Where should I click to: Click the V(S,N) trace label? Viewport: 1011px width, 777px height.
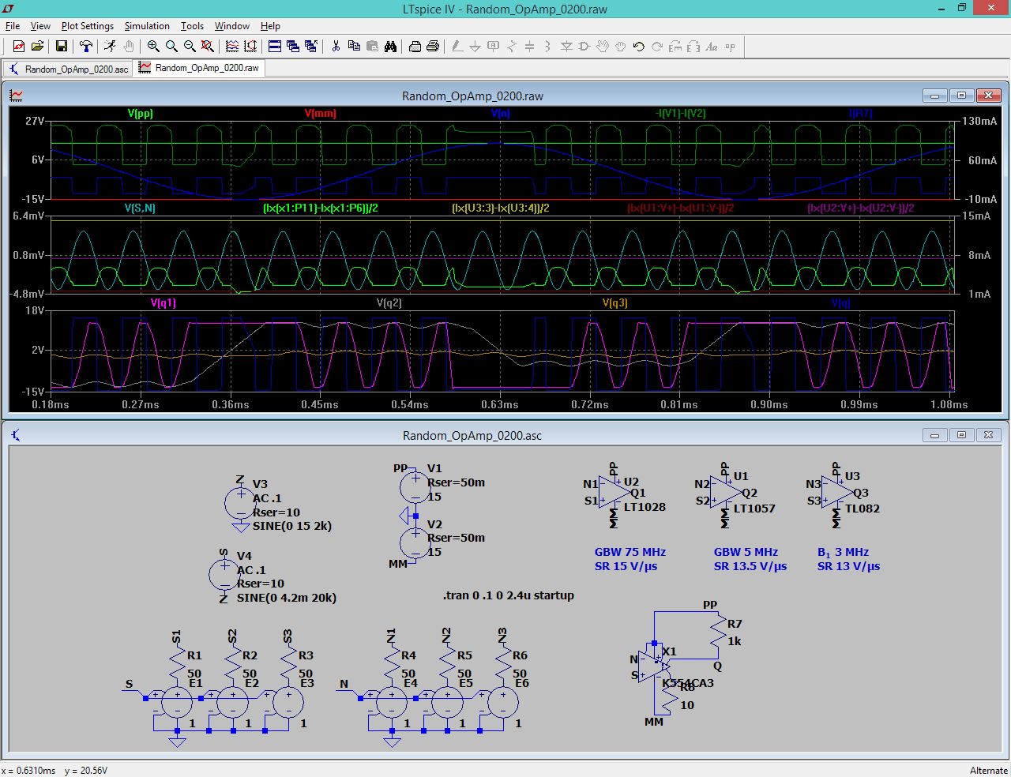[141, 208]
